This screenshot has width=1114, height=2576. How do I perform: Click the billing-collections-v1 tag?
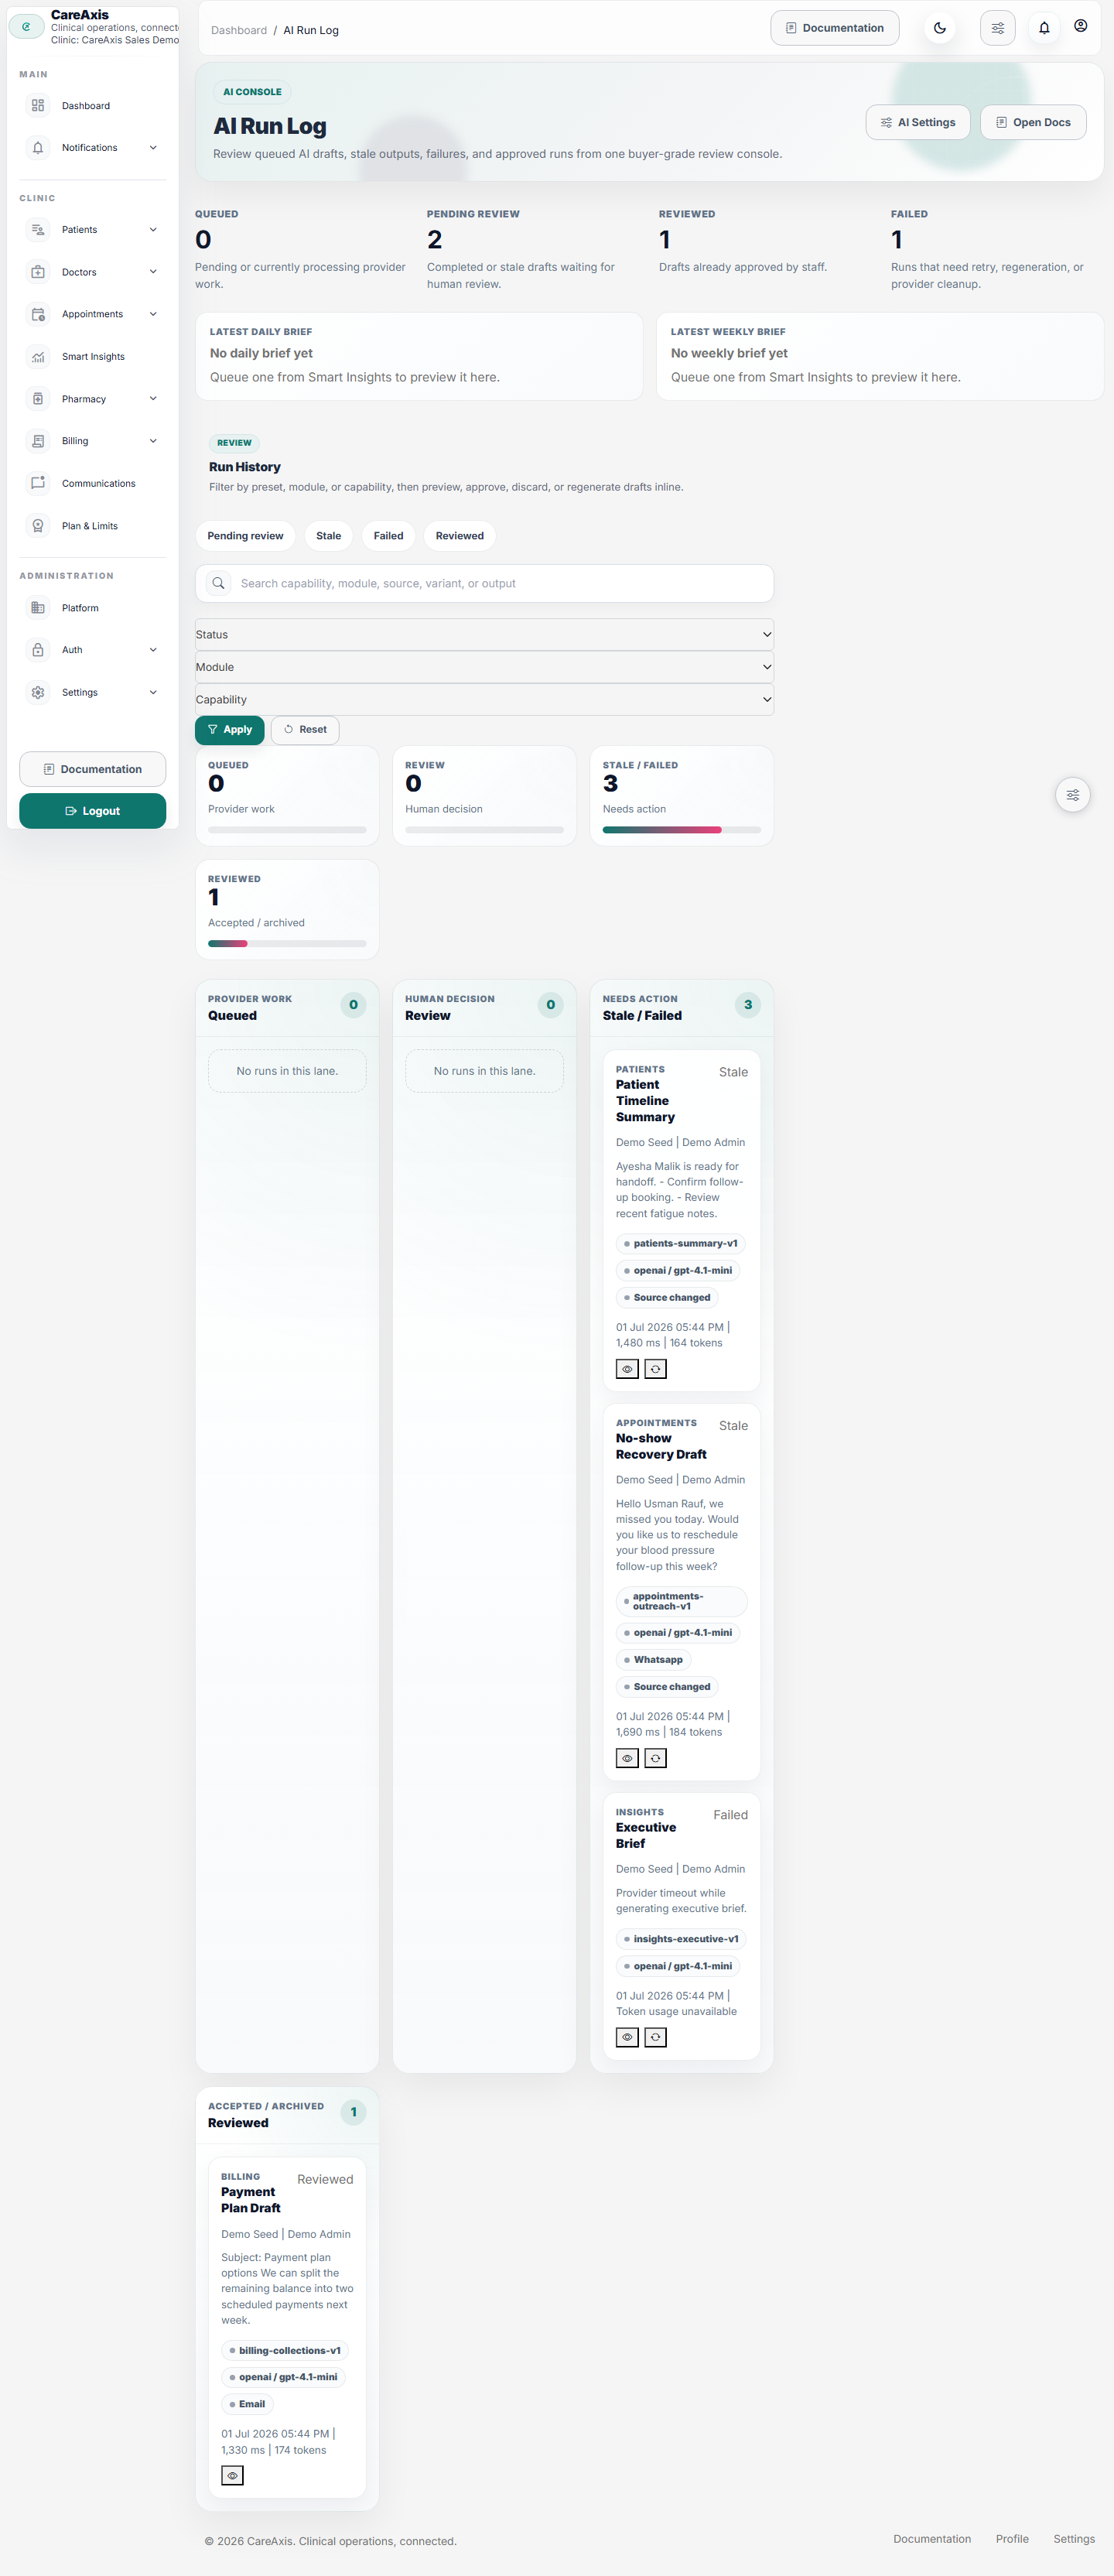(x=285, y=2351)
